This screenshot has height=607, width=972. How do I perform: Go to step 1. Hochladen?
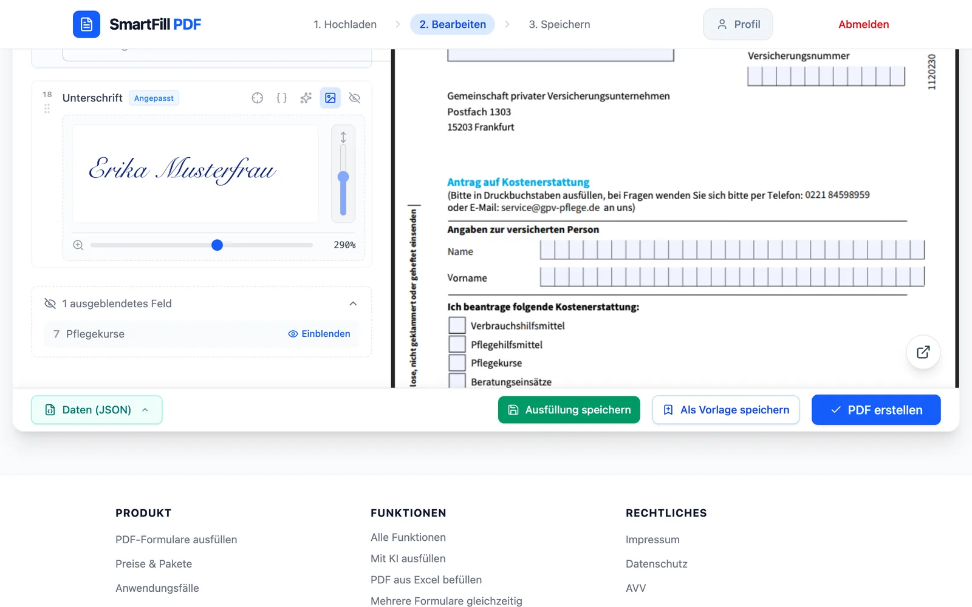pyautogui.click(x=345, y=24)
